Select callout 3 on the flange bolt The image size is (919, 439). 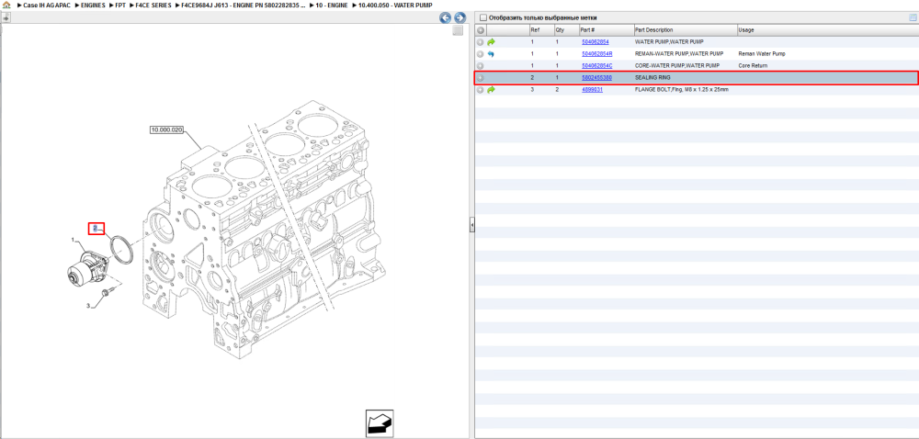tap(88, 305)
